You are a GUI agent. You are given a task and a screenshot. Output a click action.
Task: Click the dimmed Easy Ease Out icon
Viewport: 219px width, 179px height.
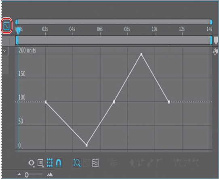click(196, 162)
